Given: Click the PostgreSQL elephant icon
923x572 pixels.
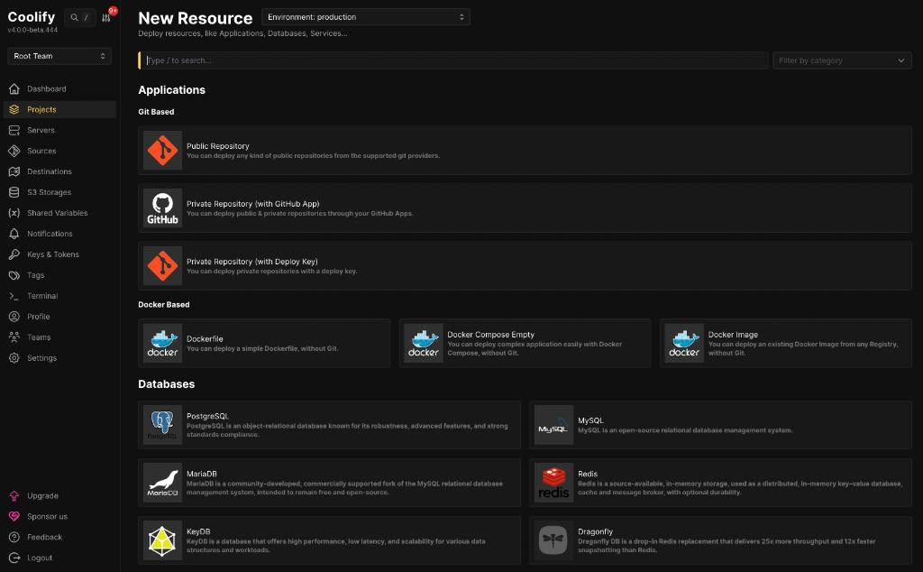Looking at the screenshot, I should (x=162, y=425).
